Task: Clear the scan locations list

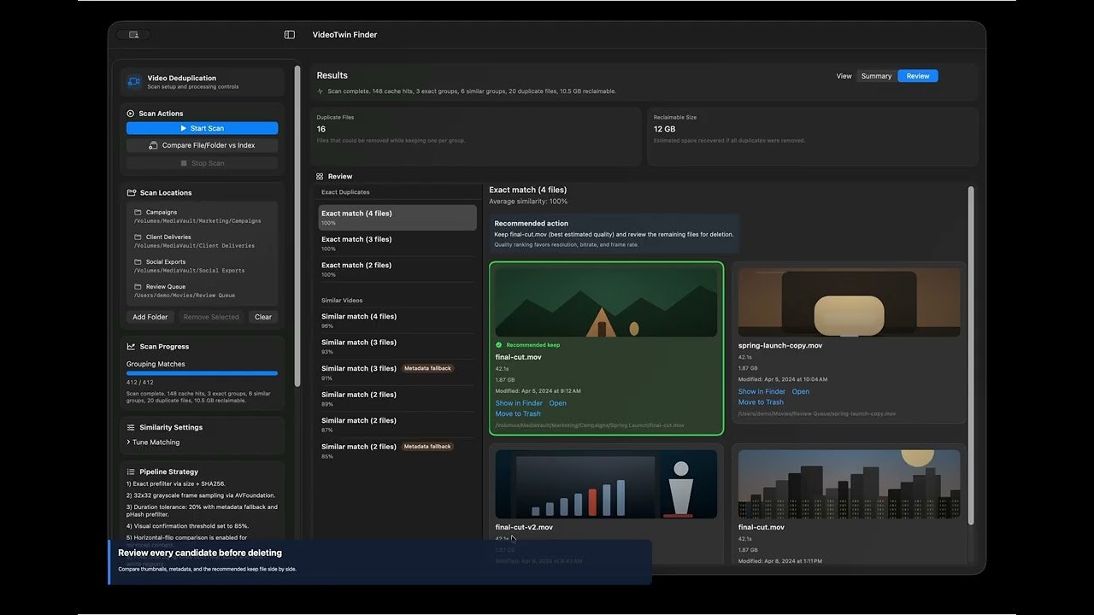Action: click(x=263, y=317)
